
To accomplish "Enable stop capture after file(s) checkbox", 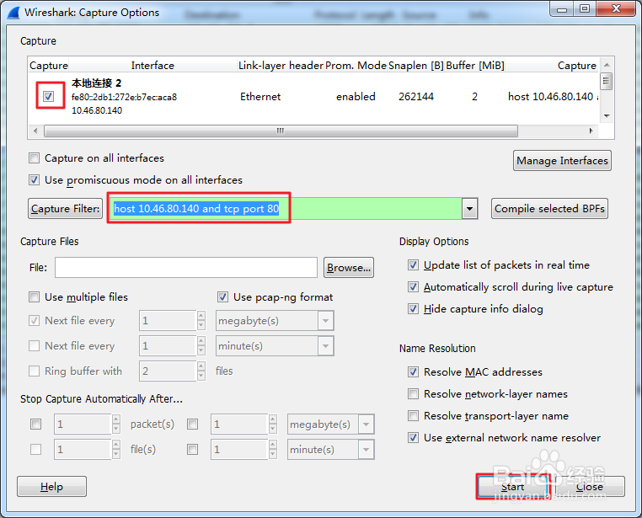I will tap(35, 449).
